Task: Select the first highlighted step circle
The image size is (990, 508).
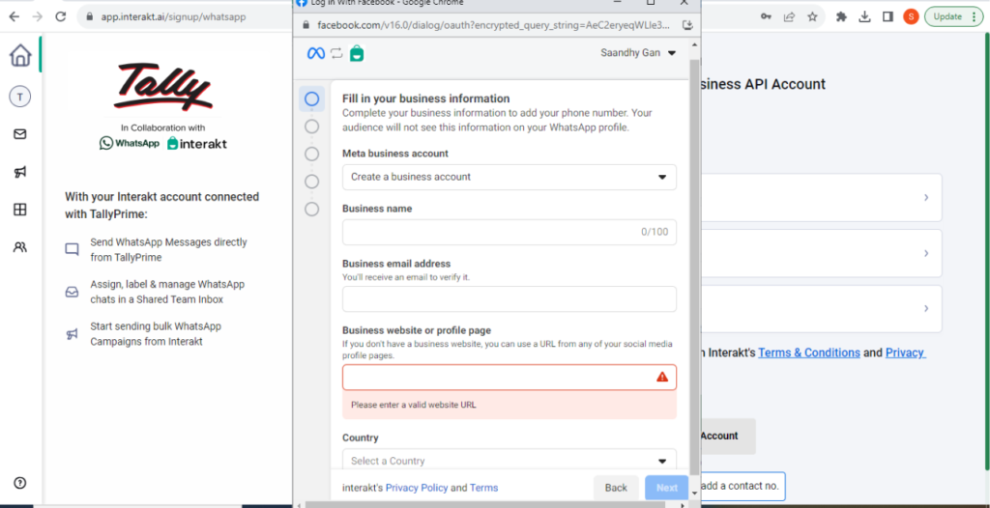Action: [x=312, y=99]
